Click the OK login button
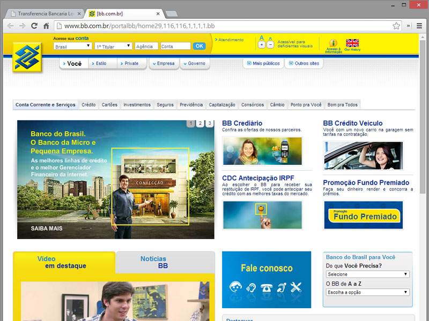The image size is (429, 321). [x=199, y=46]
